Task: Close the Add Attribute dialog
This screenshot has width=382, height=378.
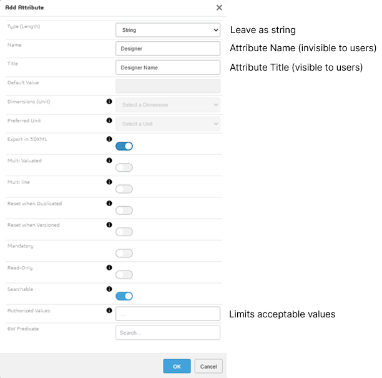Action: pos(219,7)
